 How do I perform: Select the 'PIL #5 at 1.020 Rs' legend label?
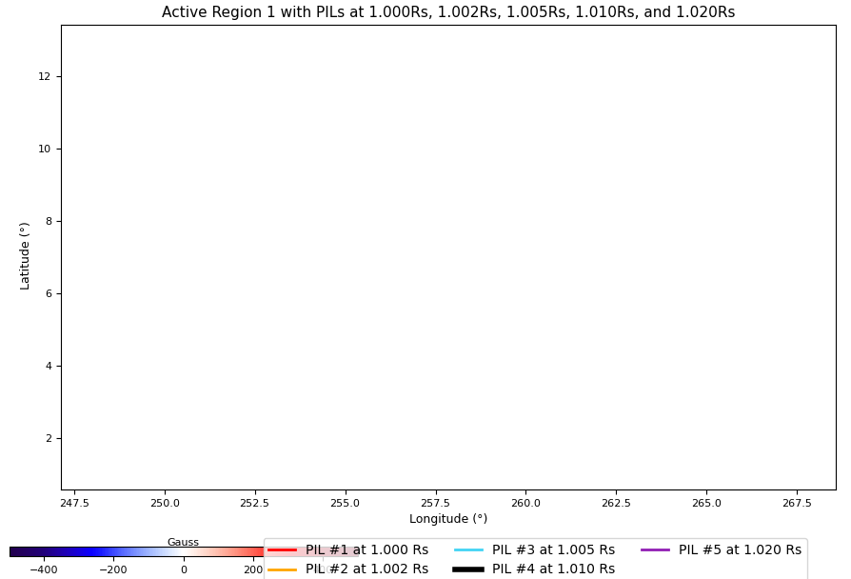(x=740, y=550)
